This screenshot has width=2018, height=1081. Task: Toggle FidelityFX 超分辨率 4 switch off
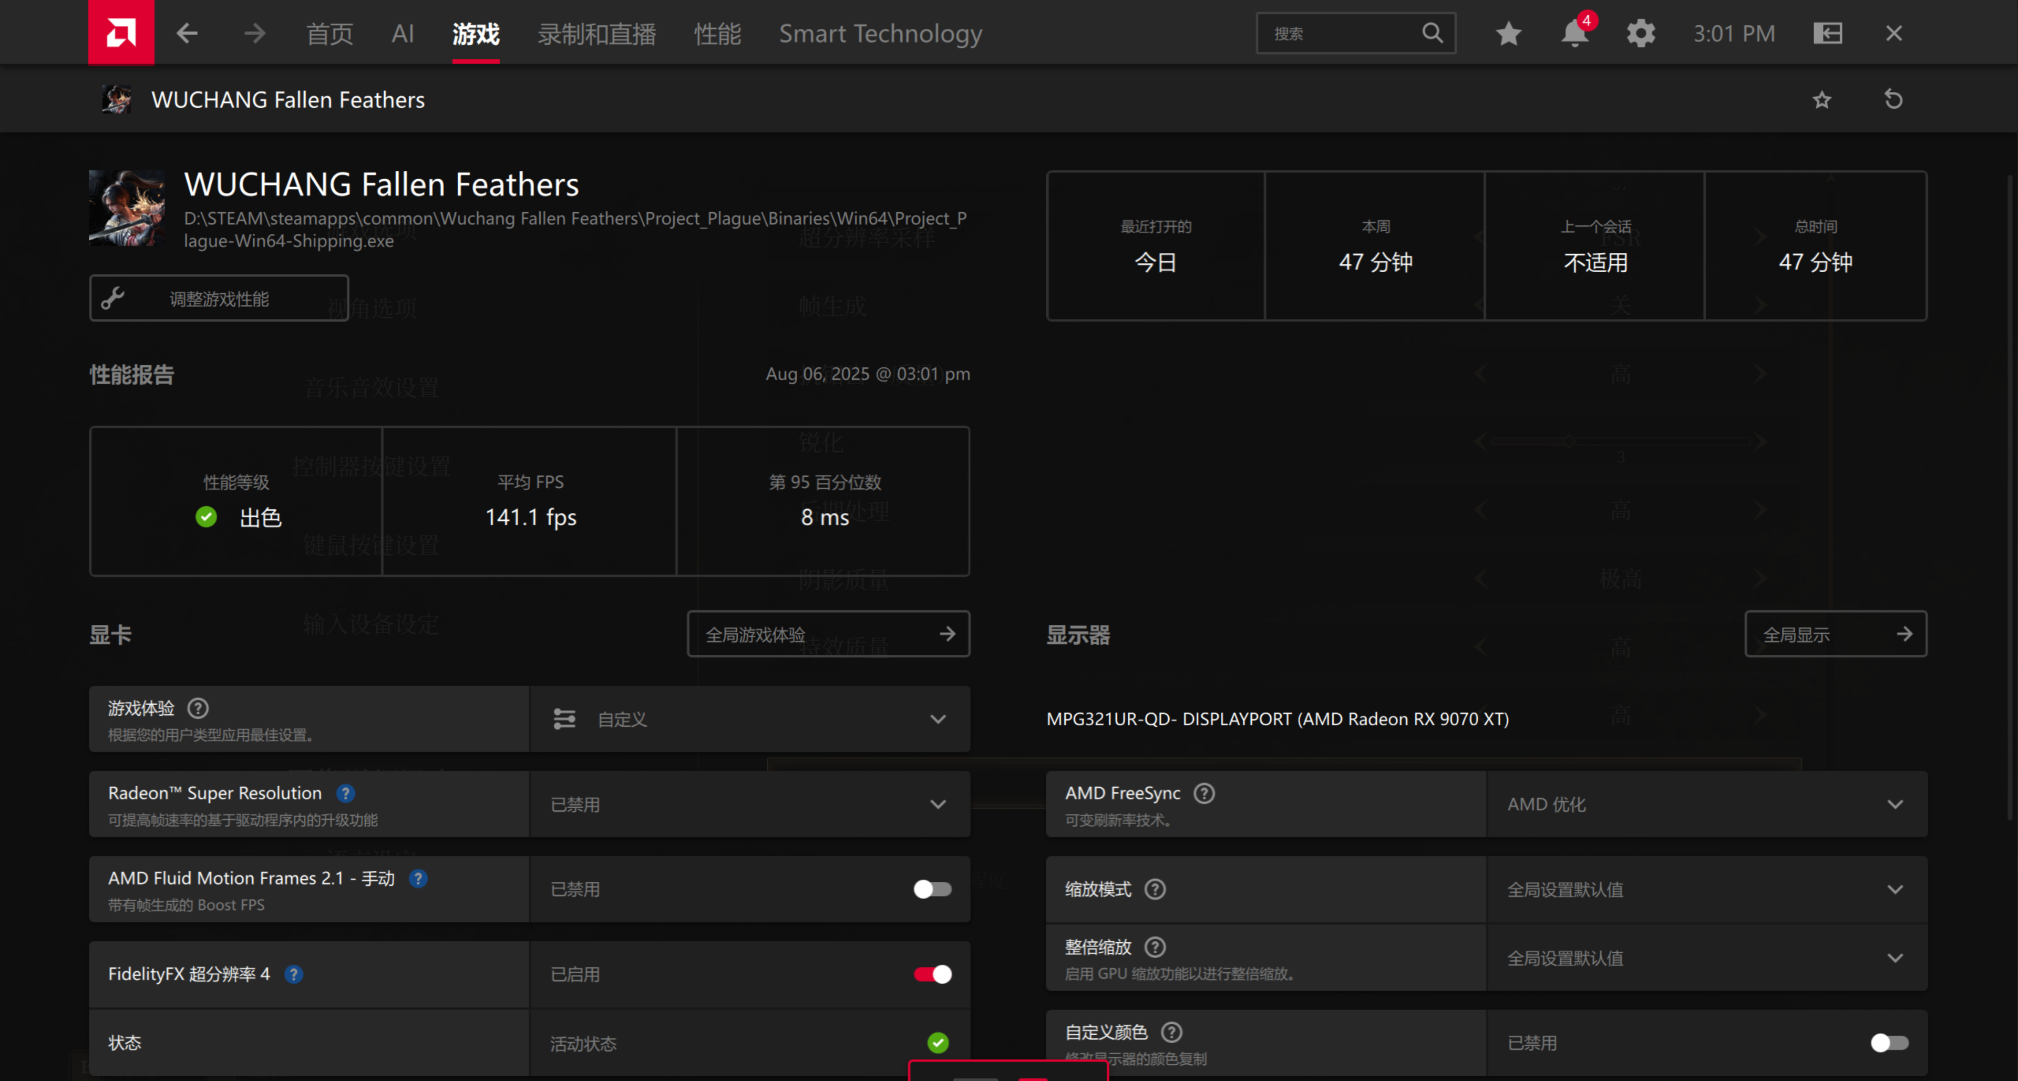pos(932,974)
